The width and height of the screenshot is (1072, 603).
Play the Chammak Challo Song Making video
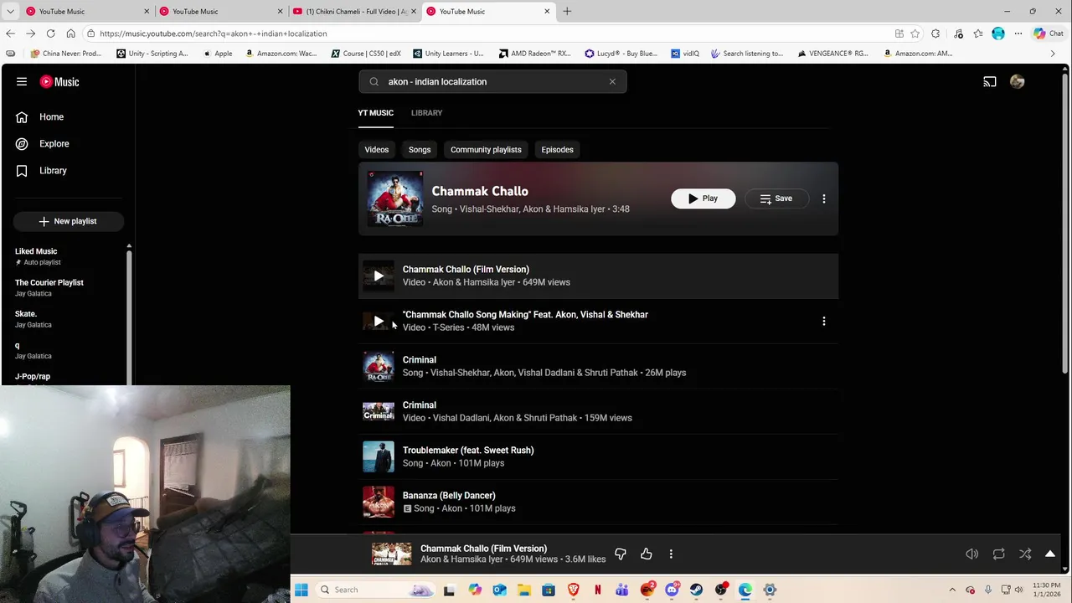pyautogui.click(x=379, y=321)
